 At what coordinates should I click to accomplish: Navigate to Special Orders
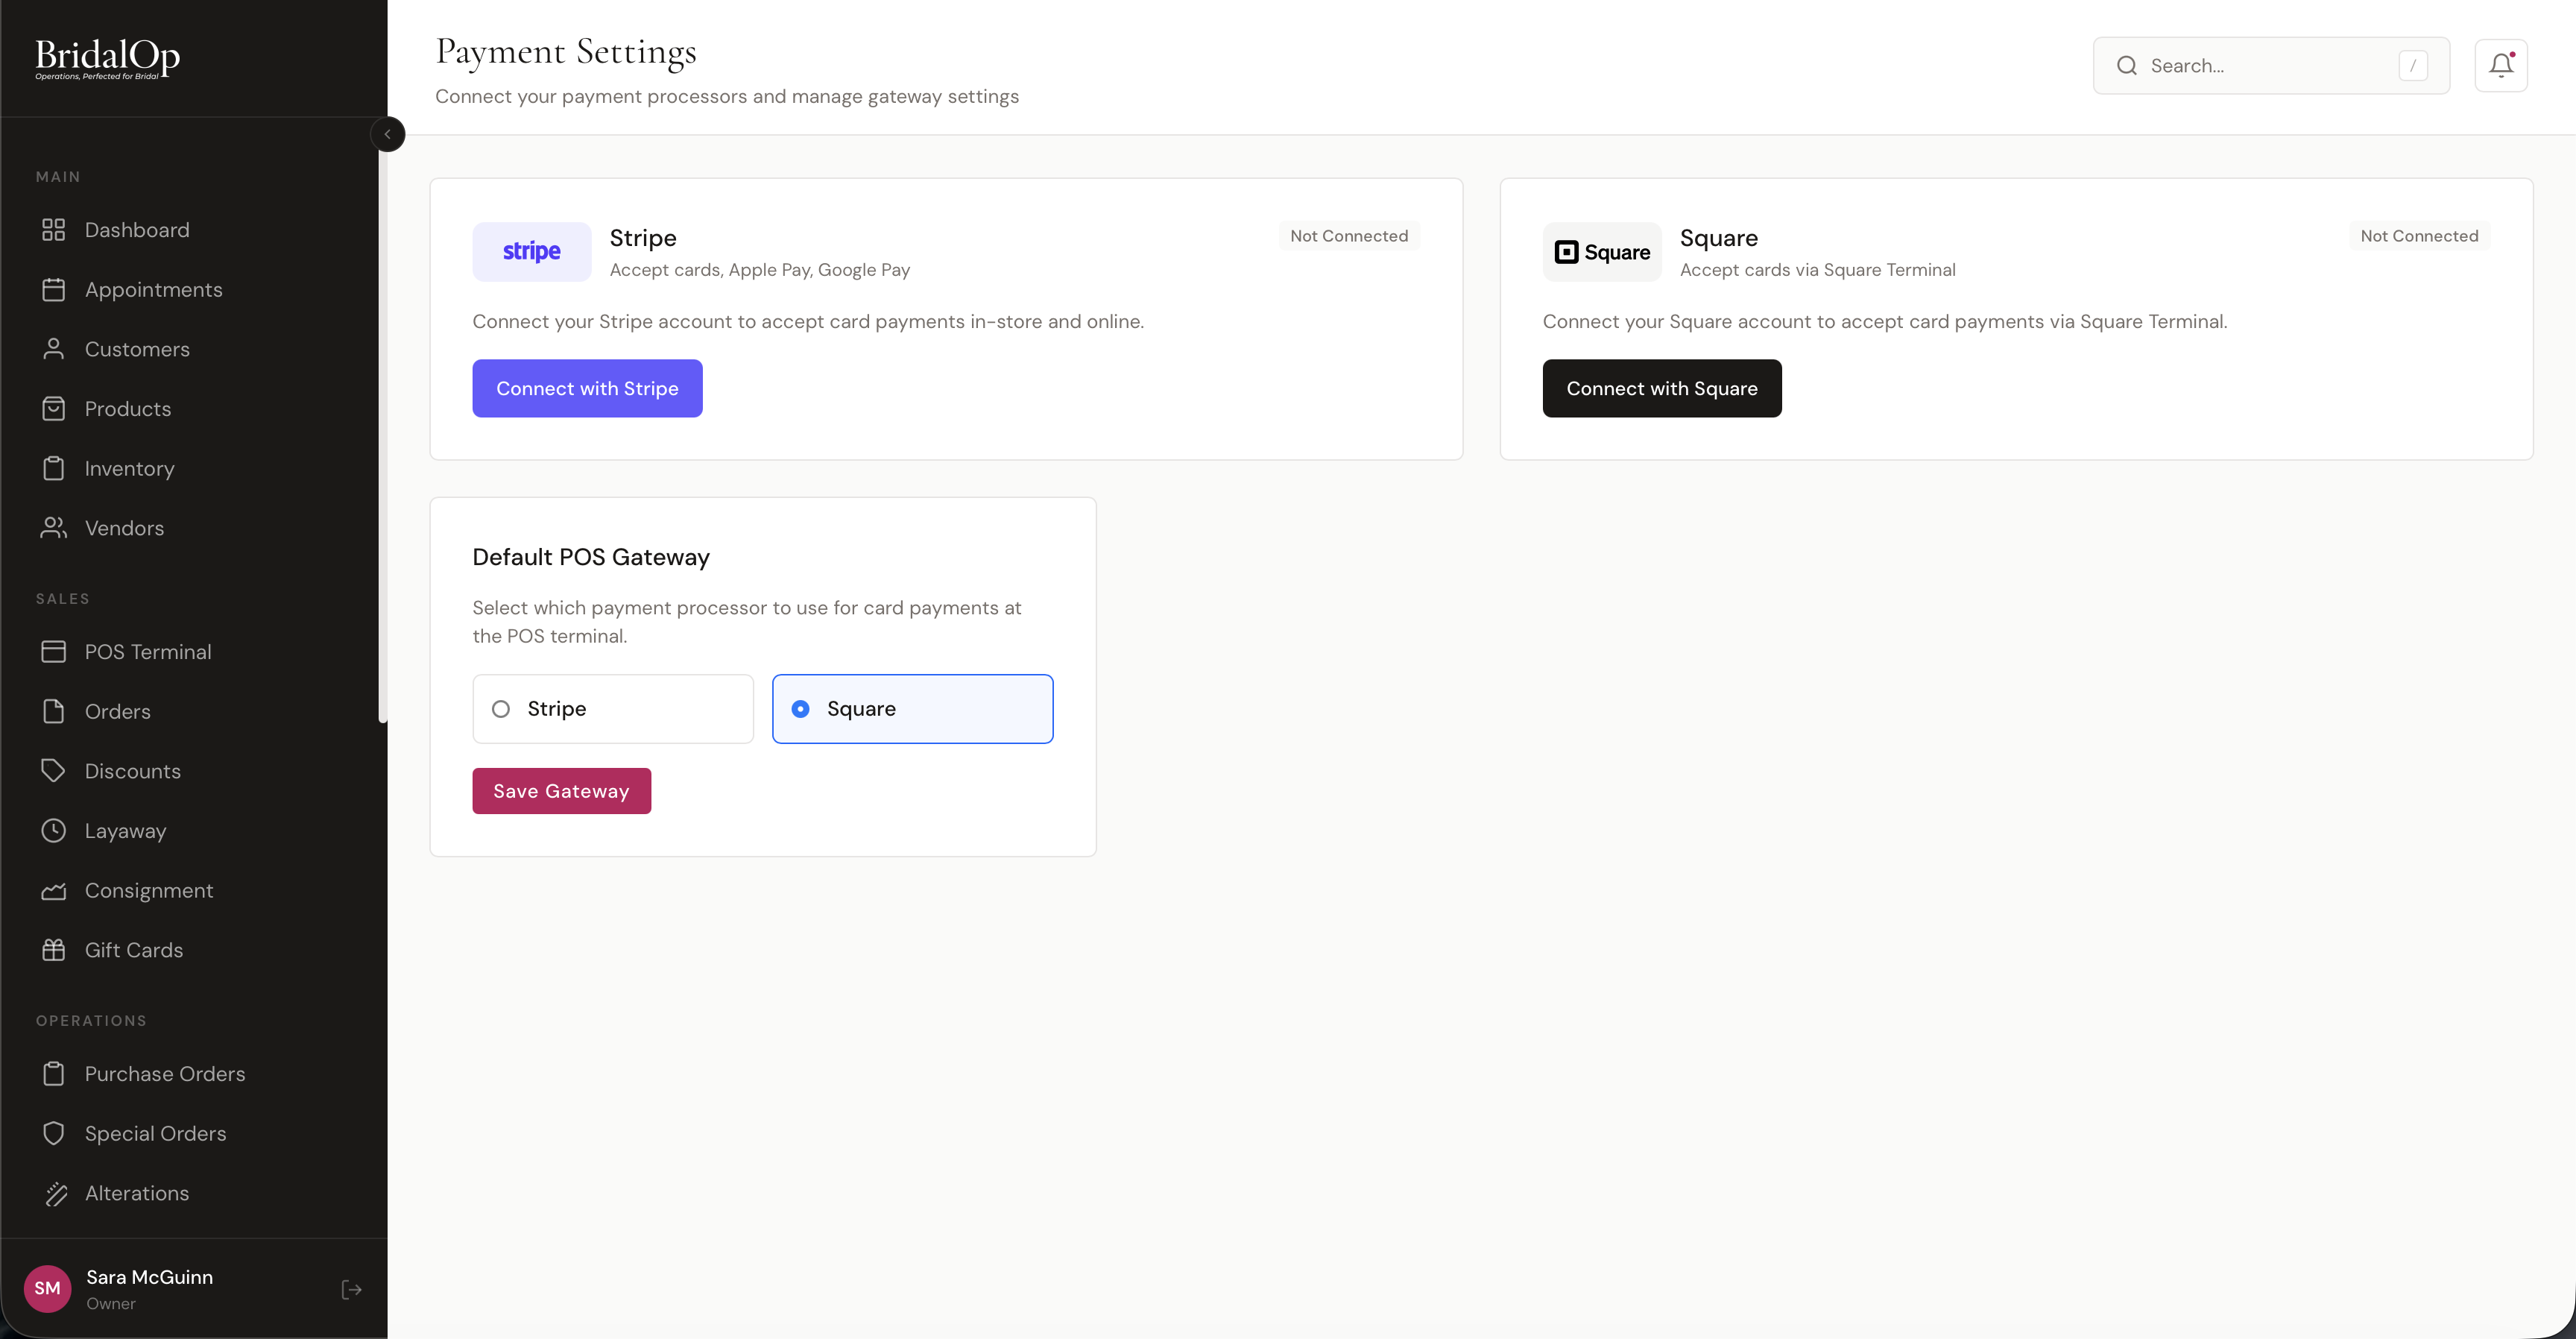click(x=154, y=1133)
